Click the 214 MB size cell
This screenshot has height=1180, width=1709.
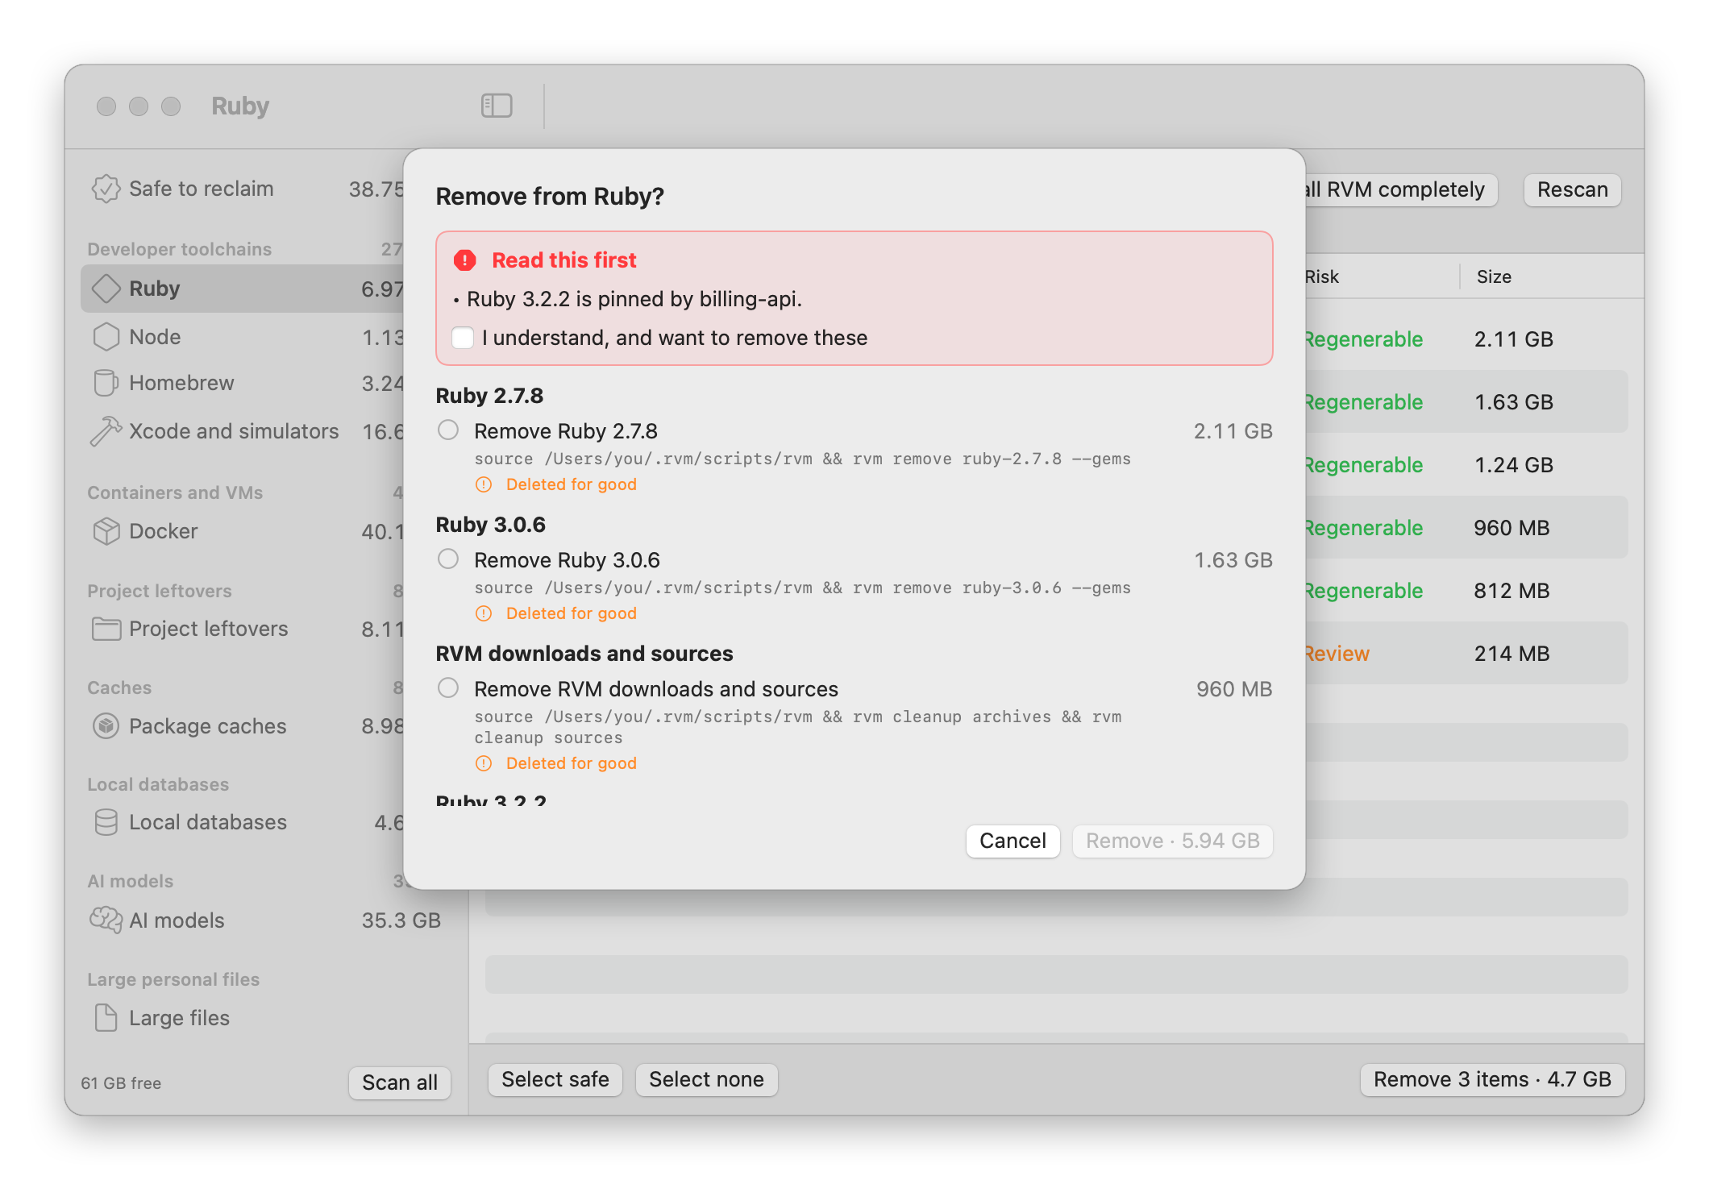(x=1511, y=654)
